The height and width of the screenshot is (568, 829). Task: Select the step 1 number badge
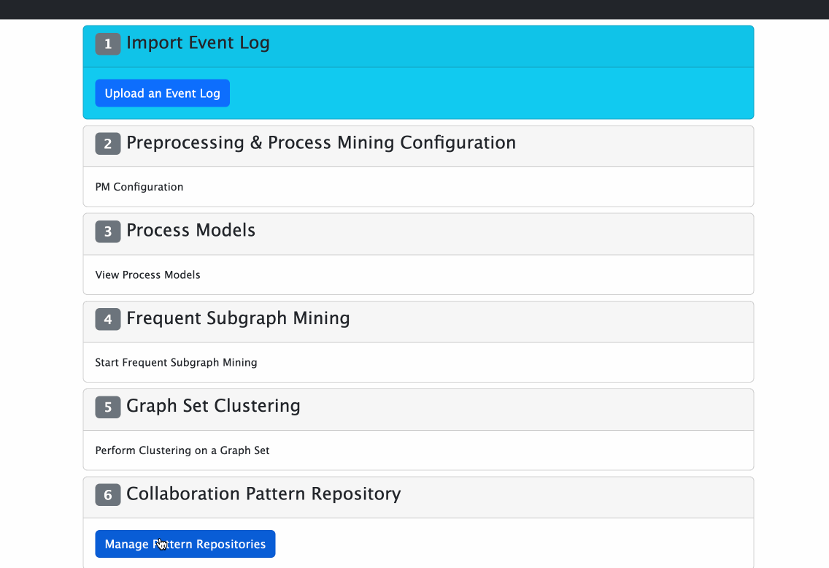[108, 43]
